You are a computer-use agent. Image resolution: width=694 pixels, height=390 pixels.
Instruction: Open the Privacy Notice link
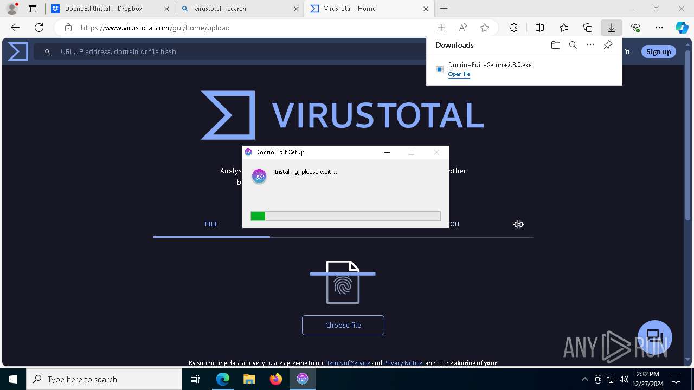coord(403,363)
